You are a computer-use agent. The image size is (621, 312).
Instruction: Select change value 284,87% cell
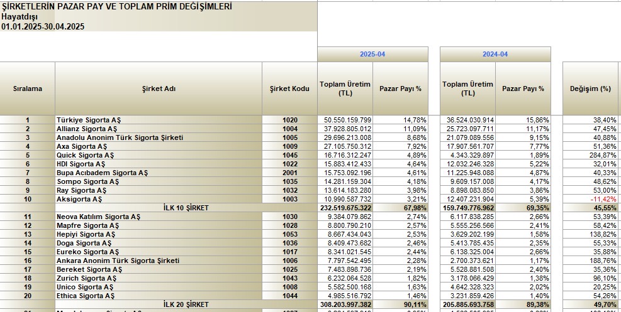(x=590, y=155)
